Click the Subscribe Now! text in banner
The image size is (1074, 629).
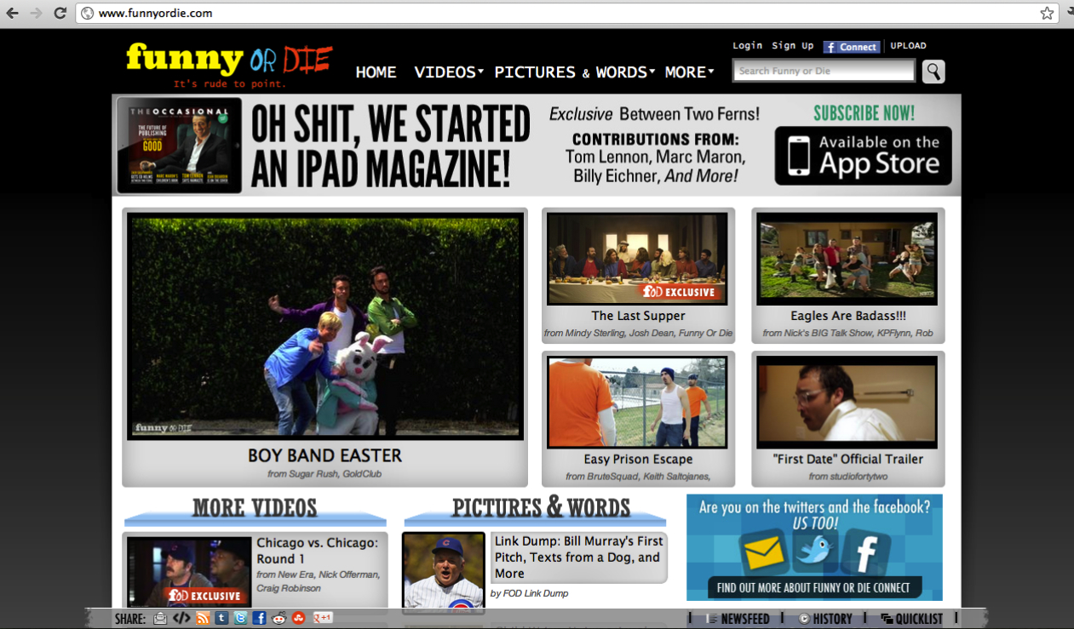pos(864,113)
